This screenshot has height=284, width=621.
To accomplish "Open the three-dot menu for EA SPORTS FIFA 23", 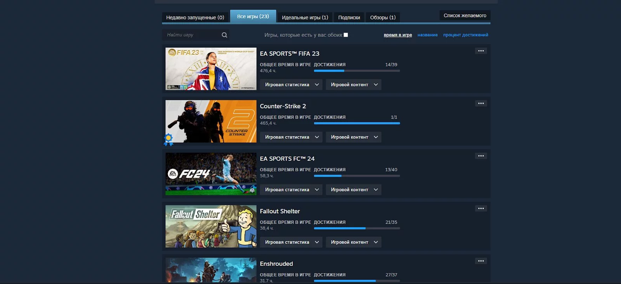I will coord(481,51).
